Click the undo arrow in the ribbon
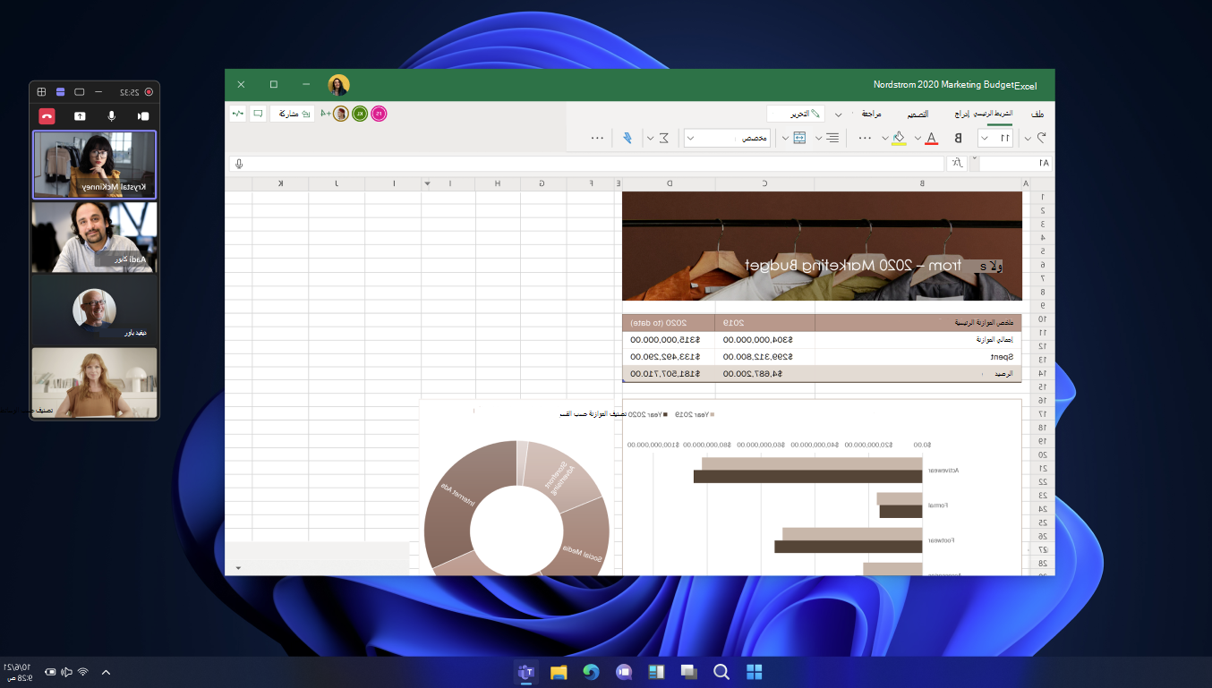 (x=1041, y=138)
